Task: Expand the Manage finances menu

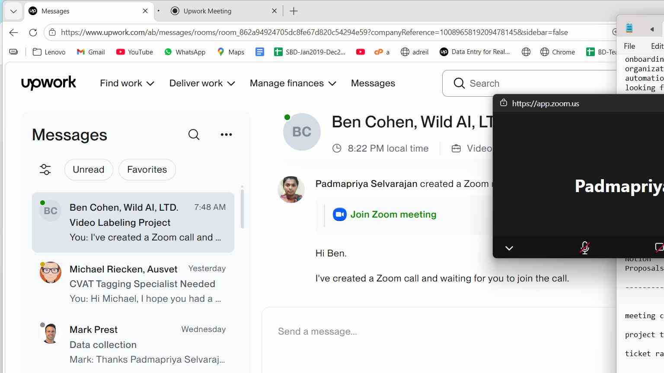Action: [x=293, y=83]
